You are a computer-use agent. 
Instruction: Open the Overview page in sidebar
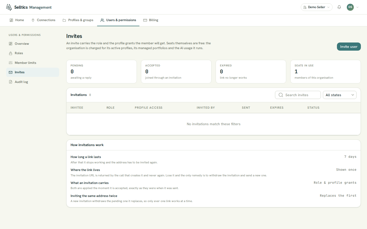coord(33,44)
